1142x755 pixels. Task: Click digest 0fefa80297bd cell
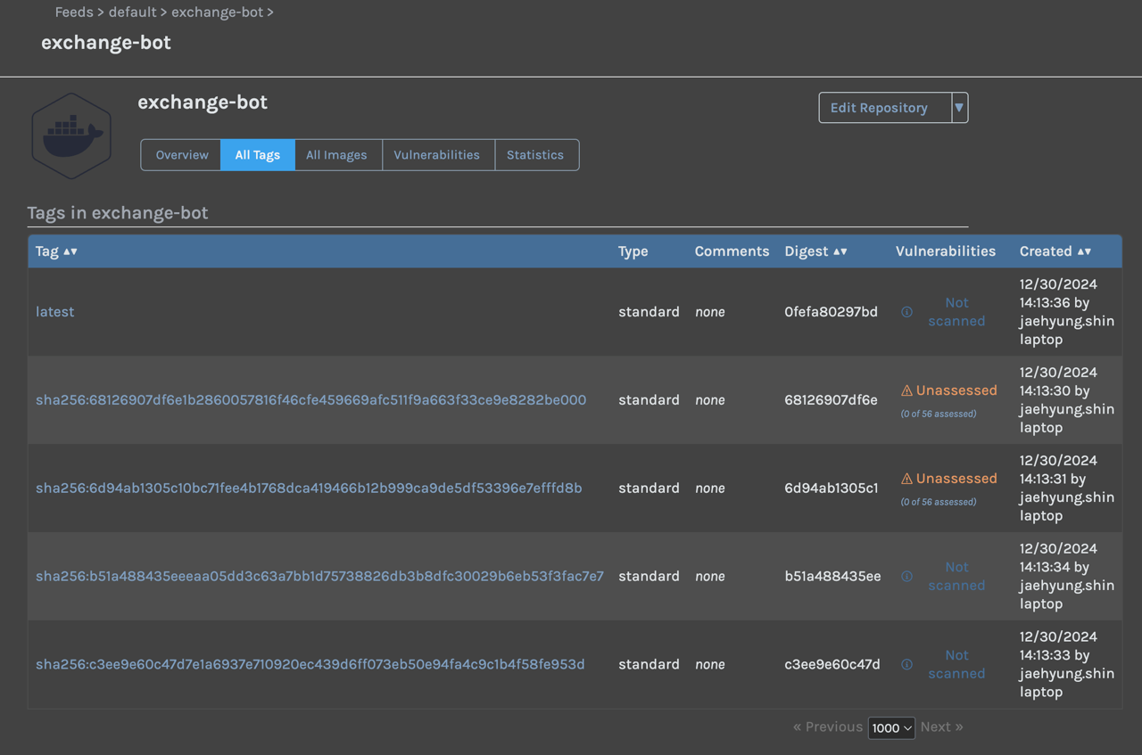(x=832, y=312)
